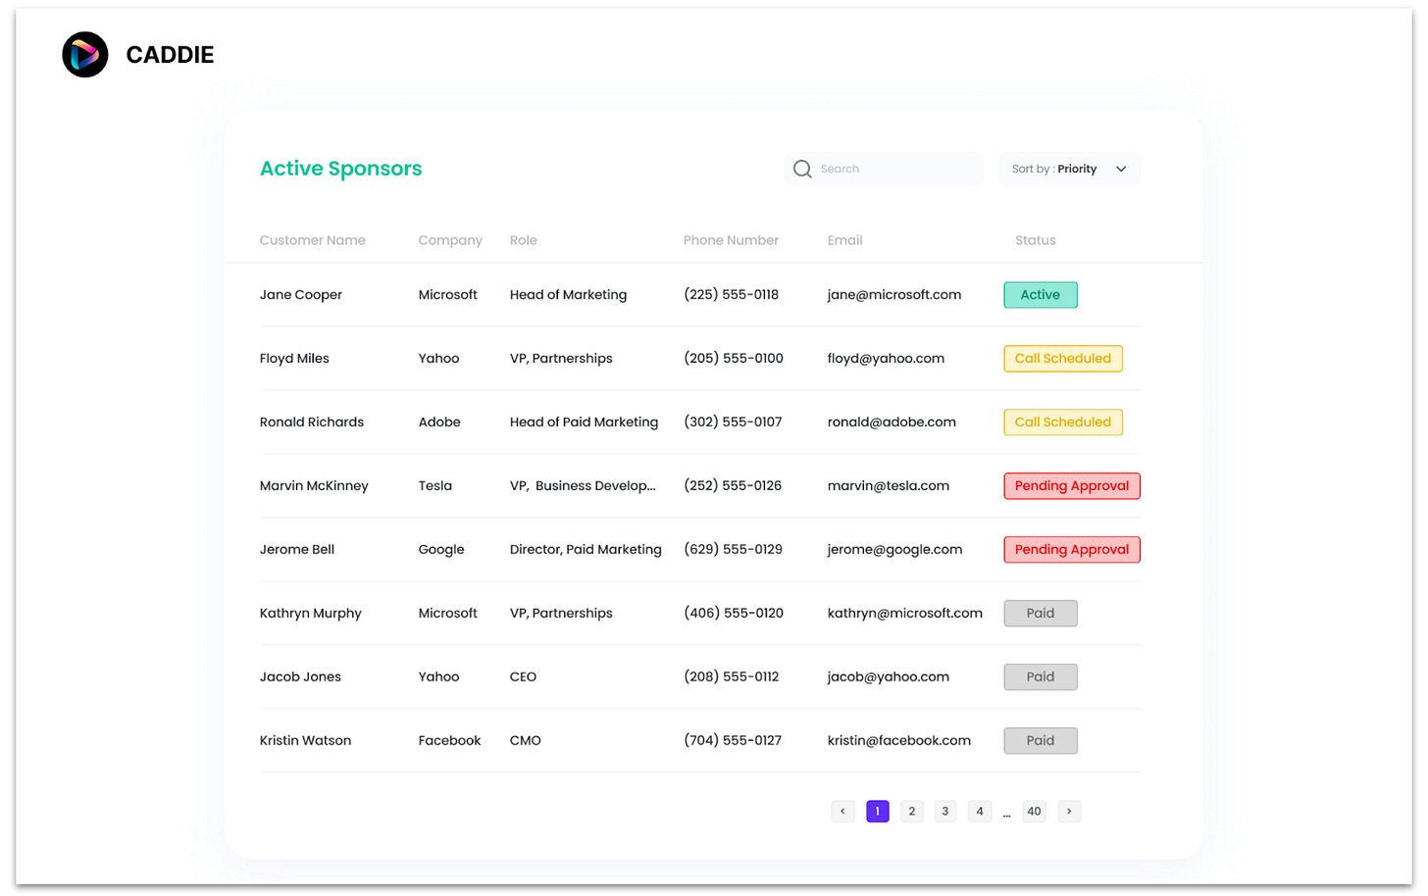Click the Customer Name column header
The image size is (1428, 896).
tap(312, 240)
